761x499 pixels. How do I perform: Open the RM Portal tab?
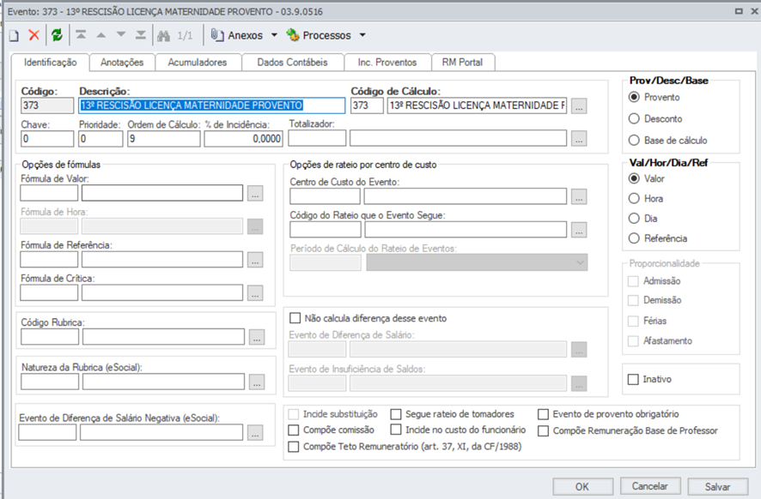click(462, 63)
